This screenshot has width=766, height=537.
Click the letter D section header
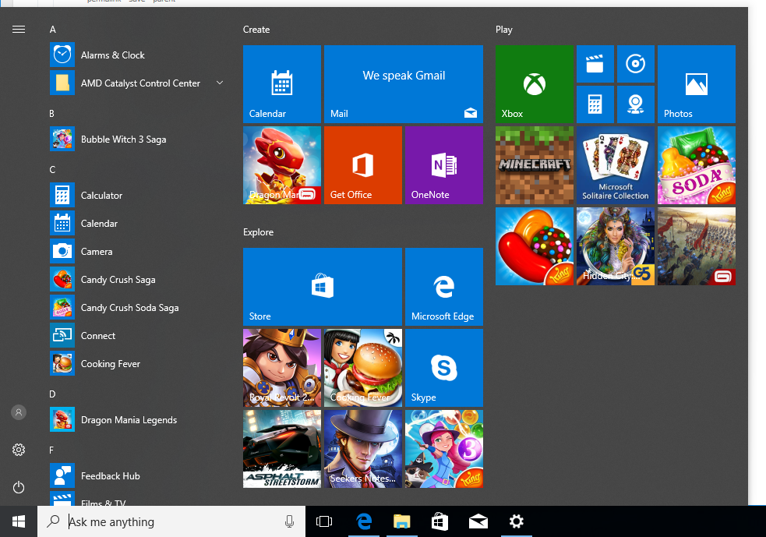click(x=52, y=394)
